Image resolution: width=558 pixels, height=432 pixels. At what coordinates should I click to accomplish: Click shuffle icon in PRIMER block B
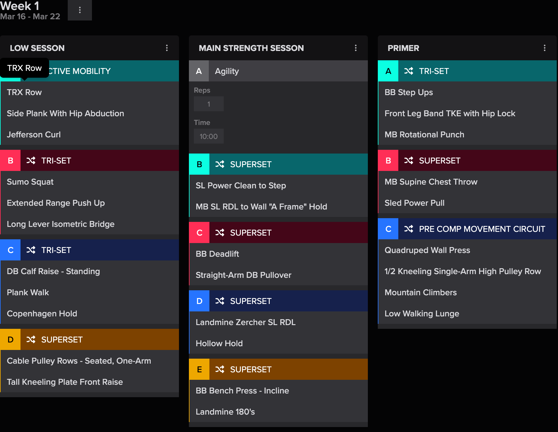[409, 160]
